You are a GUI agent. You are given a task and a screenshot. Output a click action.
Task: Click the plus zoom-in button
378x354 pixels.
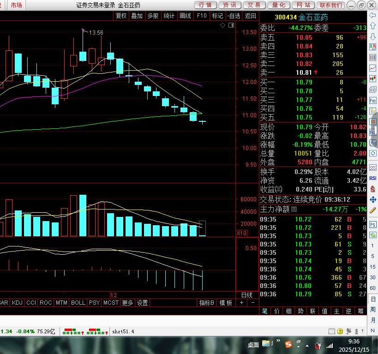[x=241, y=303]
